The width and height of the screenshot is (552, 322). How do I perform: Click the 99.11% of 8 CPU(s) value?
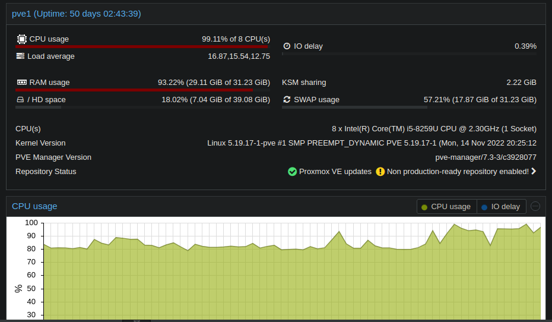coord(236,39)
